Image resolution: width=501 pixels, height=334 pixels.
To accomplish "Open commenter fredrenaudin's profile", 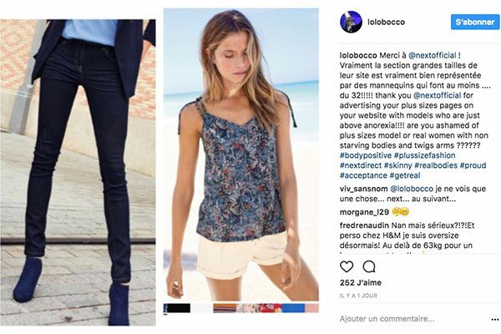I will coord(364,225).
